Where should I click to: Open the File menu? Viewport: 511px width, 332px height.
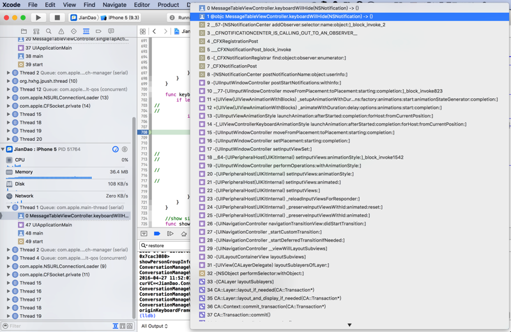[x=33, y=5]
